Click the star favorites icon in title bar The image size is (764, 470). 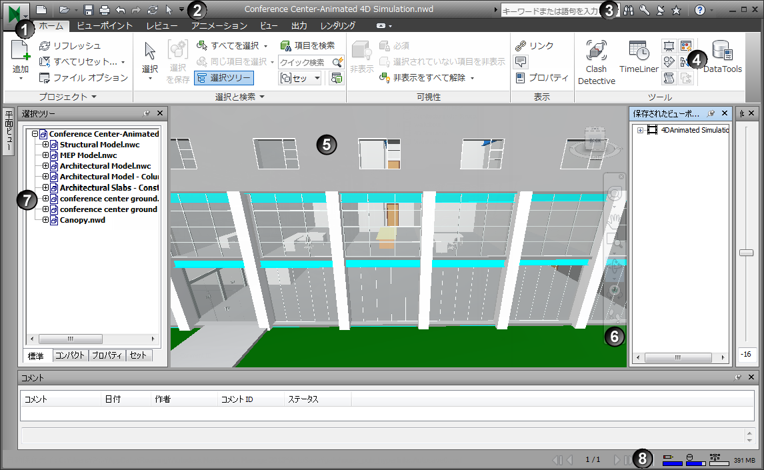(676, 10)
